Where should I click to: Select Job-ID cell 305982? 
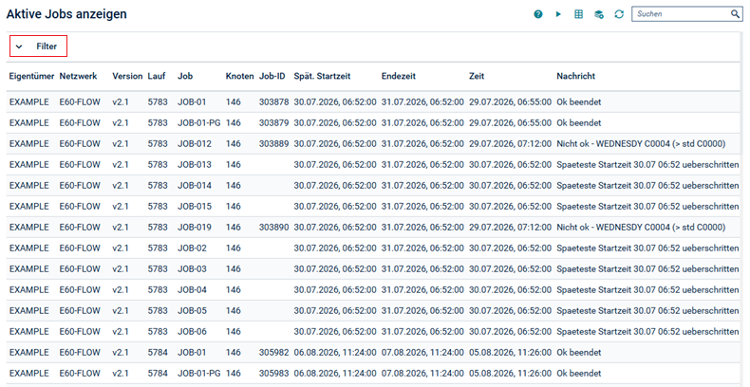tap(274, 352)
